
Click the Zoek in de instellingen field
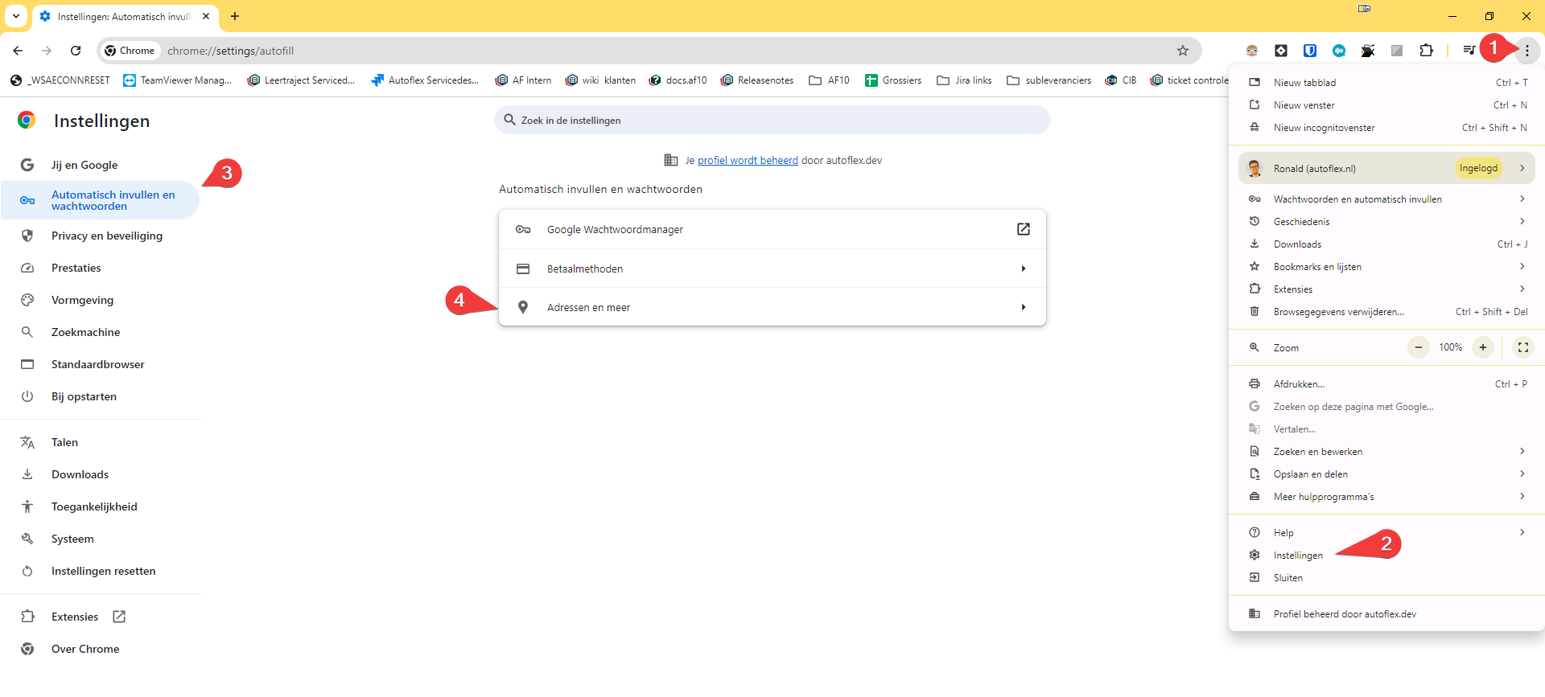pyautogui.click(x=772, y=121)
